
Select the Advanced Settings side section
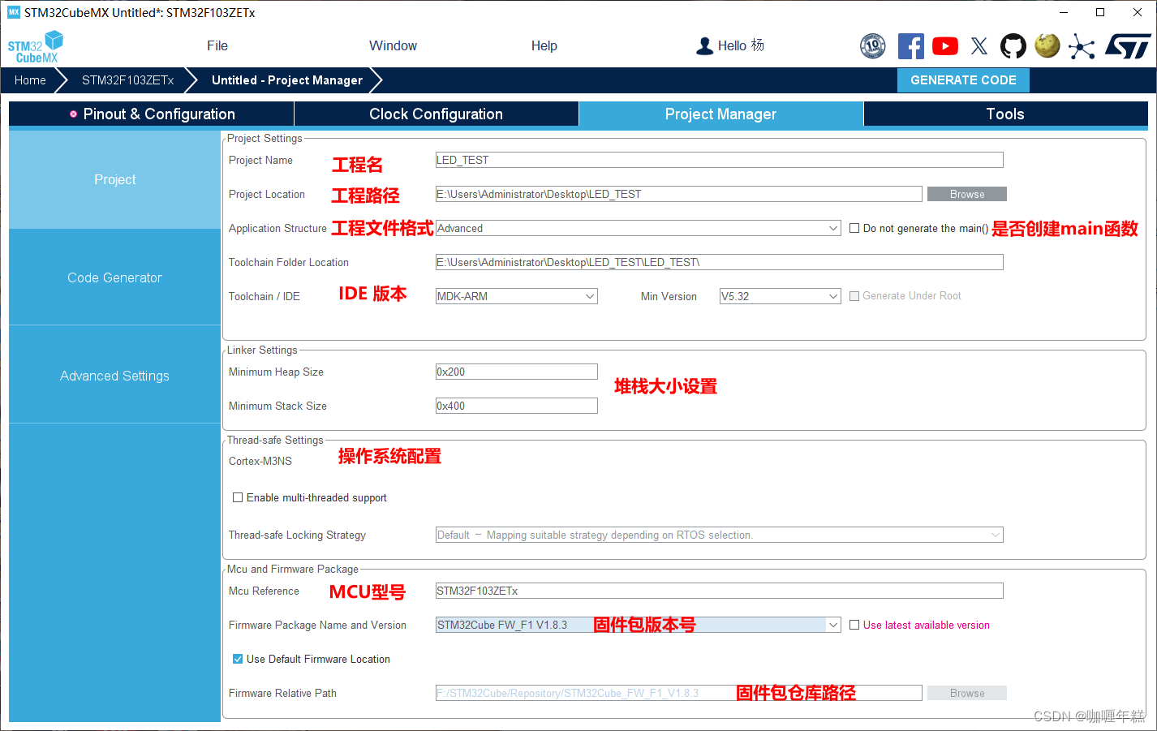(x=114, y=376)
